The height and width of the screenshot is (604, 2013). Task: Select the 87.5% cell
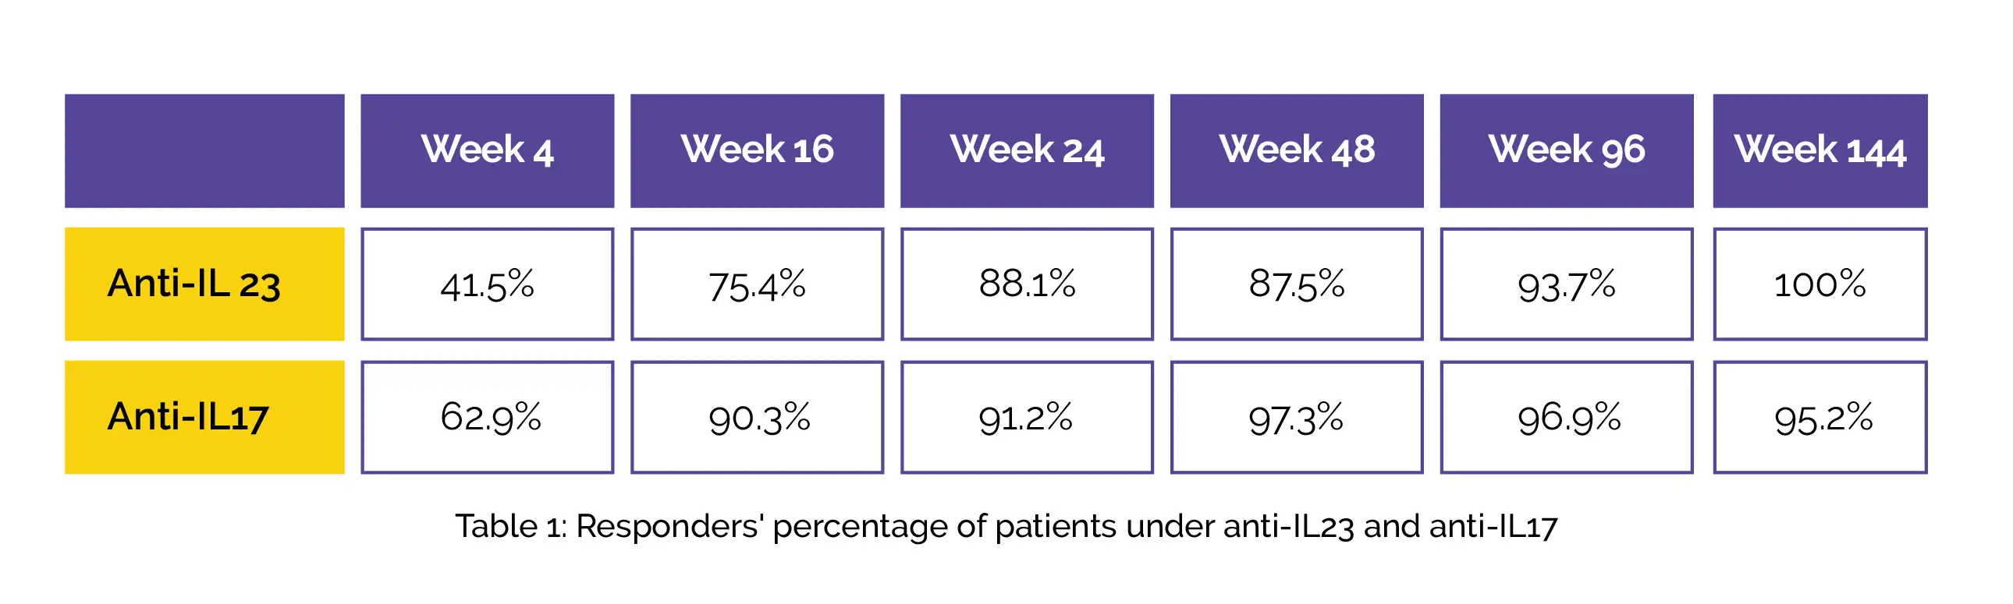click(1297, 284)
